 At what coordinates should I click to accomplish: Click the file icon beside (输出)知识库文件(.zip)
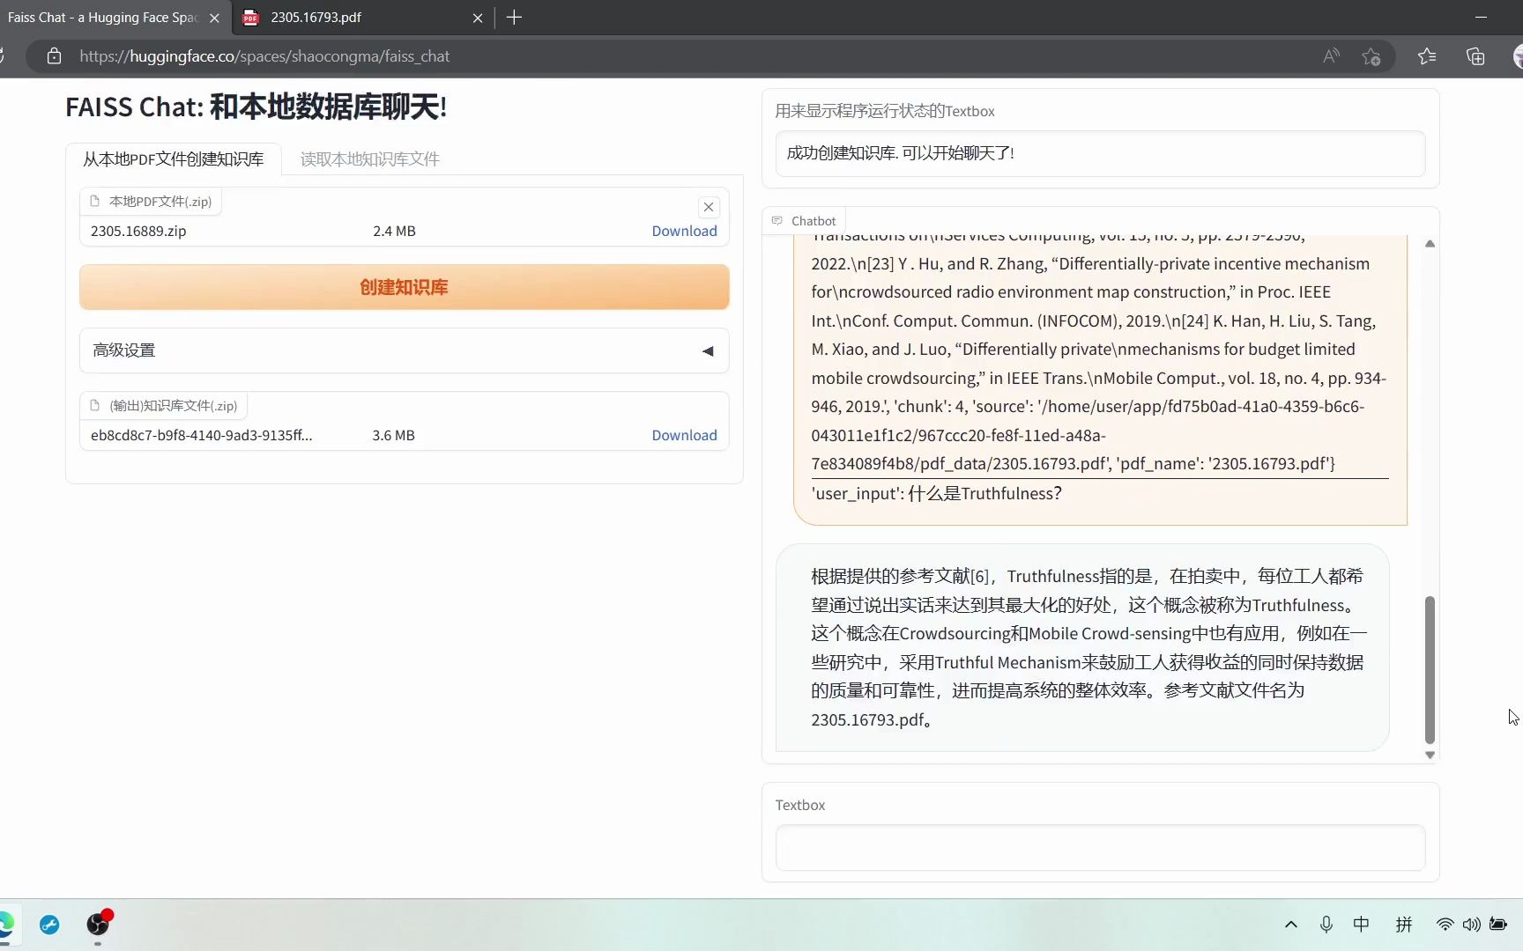[95, 406]
